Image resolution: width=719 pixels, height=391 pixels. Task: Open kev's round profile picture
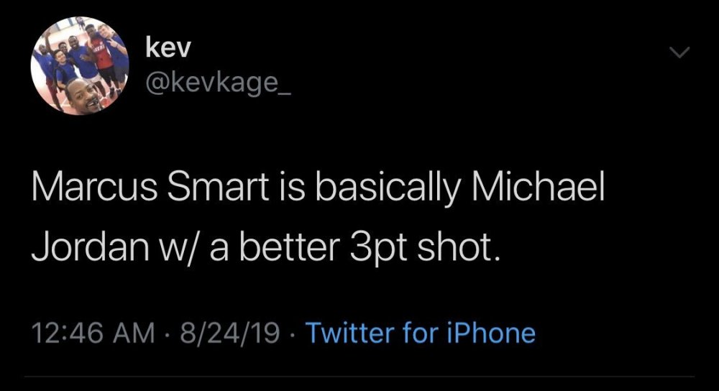click(x=80, y=67)
